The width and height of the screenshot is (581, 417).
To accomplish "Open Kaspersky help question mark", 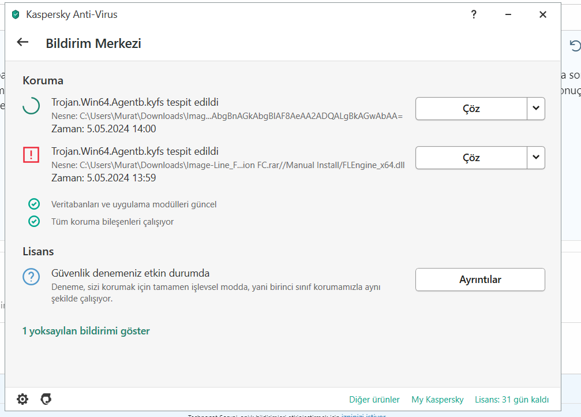I will pyautogui.click(x=474, y=14).
